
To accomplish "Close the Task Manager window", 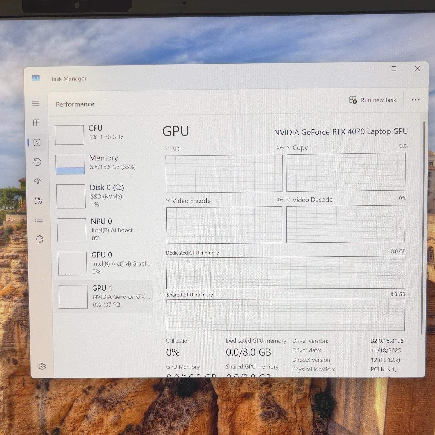I will pyautogui.click(x=417, y=68).
